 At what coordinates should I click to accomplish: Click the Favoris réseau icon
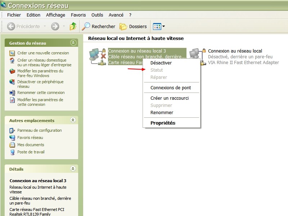pos(12,138)
